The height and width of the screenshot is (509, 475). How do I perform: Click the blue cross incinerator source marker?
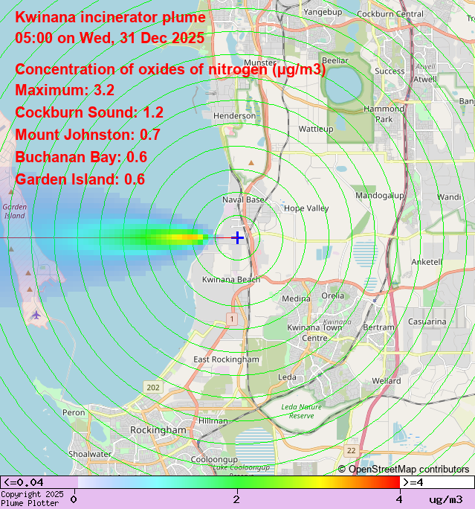point(237,237)
